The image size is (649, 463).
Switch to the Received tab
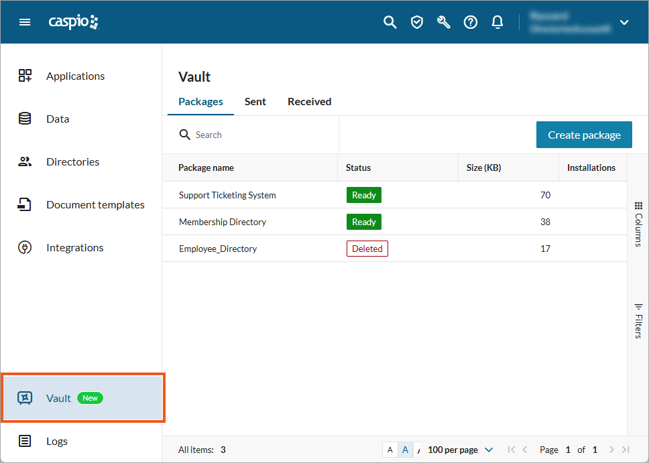(x=309, y=101)
